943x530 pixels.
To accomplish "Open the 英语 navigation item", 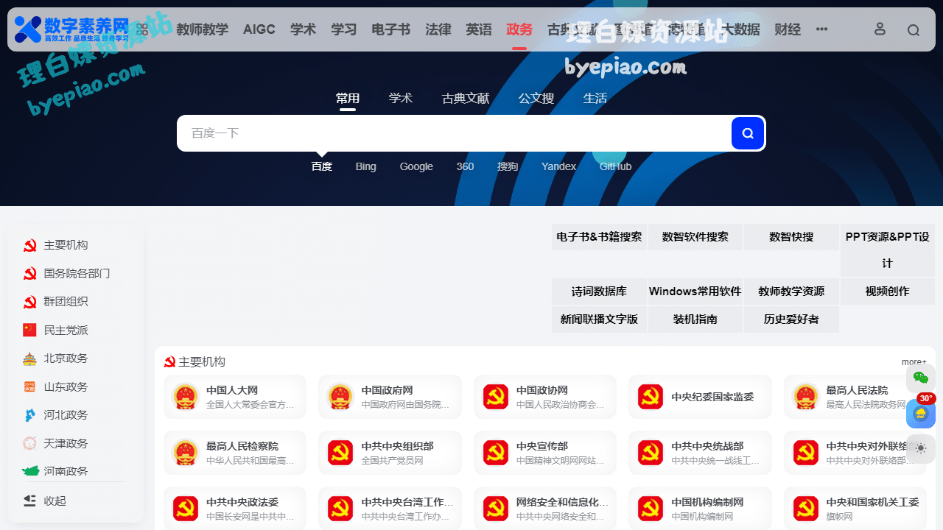I will pos(479,29).
